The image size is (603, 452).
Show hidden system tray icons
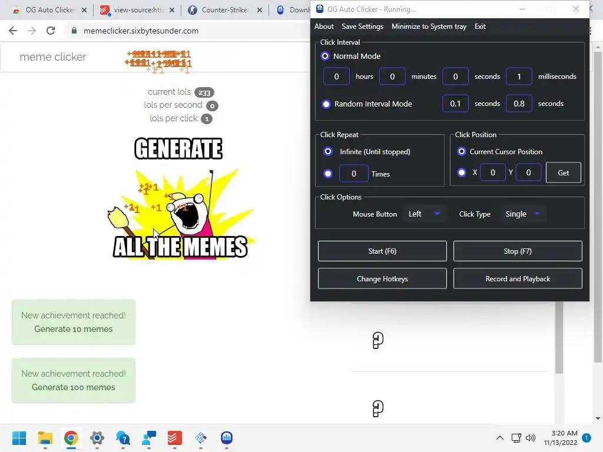499,438
